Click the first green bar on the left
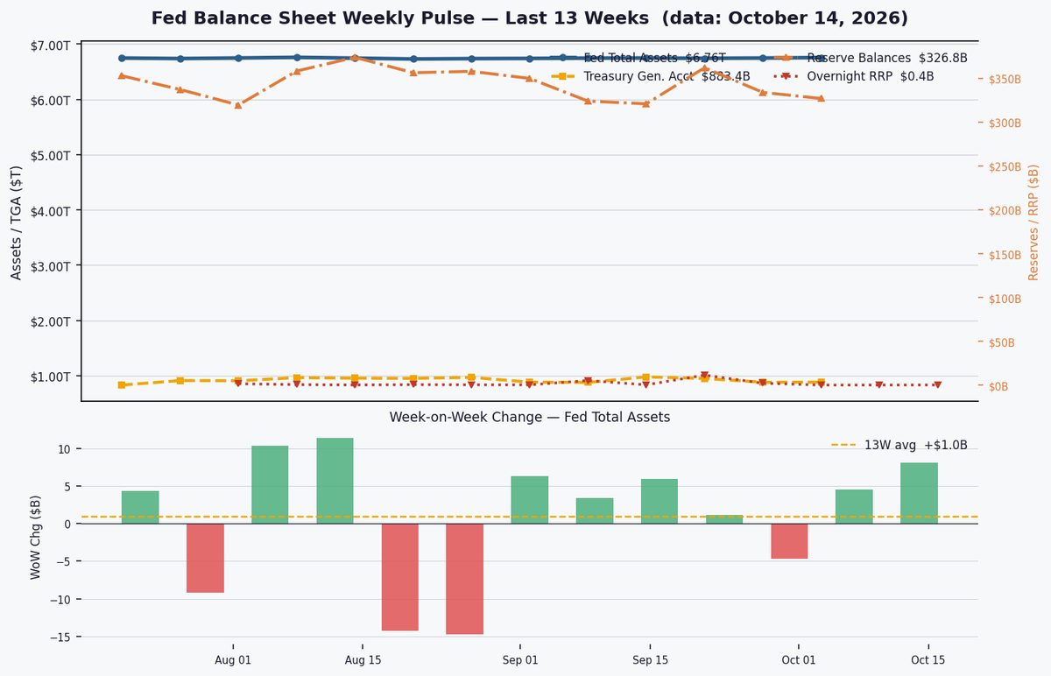This screenshot has height=676, width=1051. (x=140, y=507)
